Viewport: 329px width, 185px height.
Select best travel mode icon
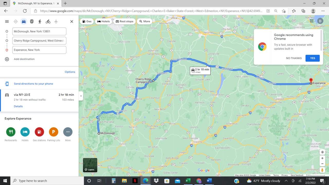(x=15, y=22)
